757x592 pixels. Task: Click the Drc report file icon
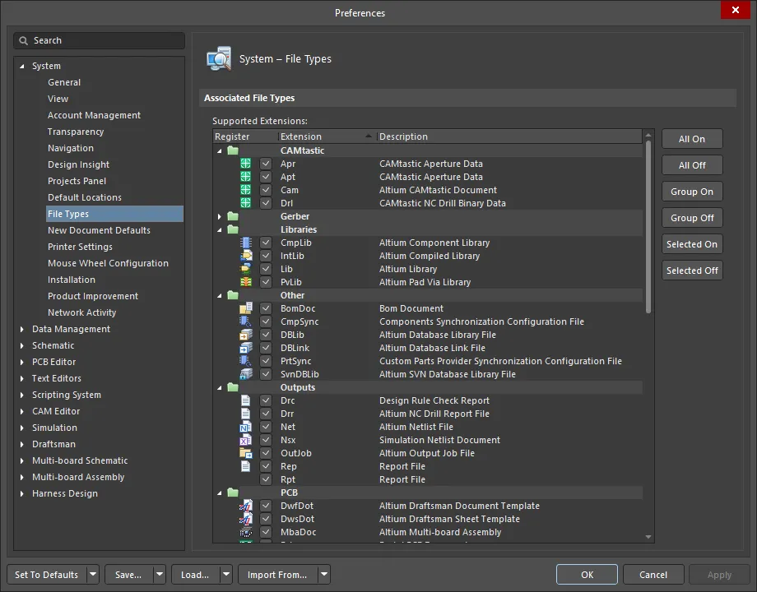point(246,400)
